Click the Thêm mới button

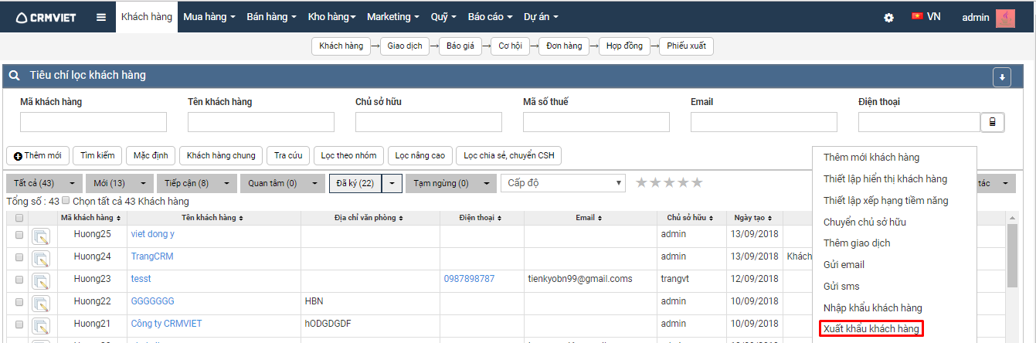click(37, 156)
